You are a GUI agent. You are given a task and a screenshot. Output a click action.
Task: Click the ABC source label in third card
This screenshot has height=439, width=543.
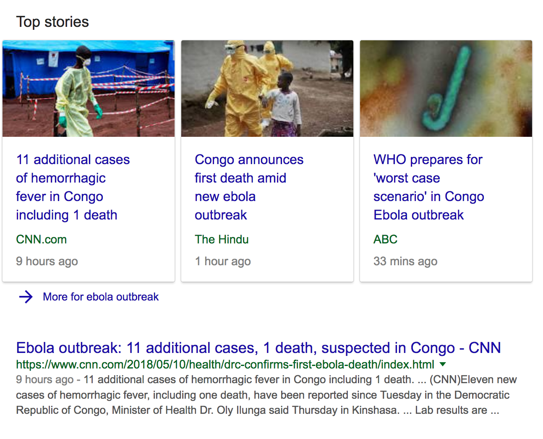click(385, 239)
